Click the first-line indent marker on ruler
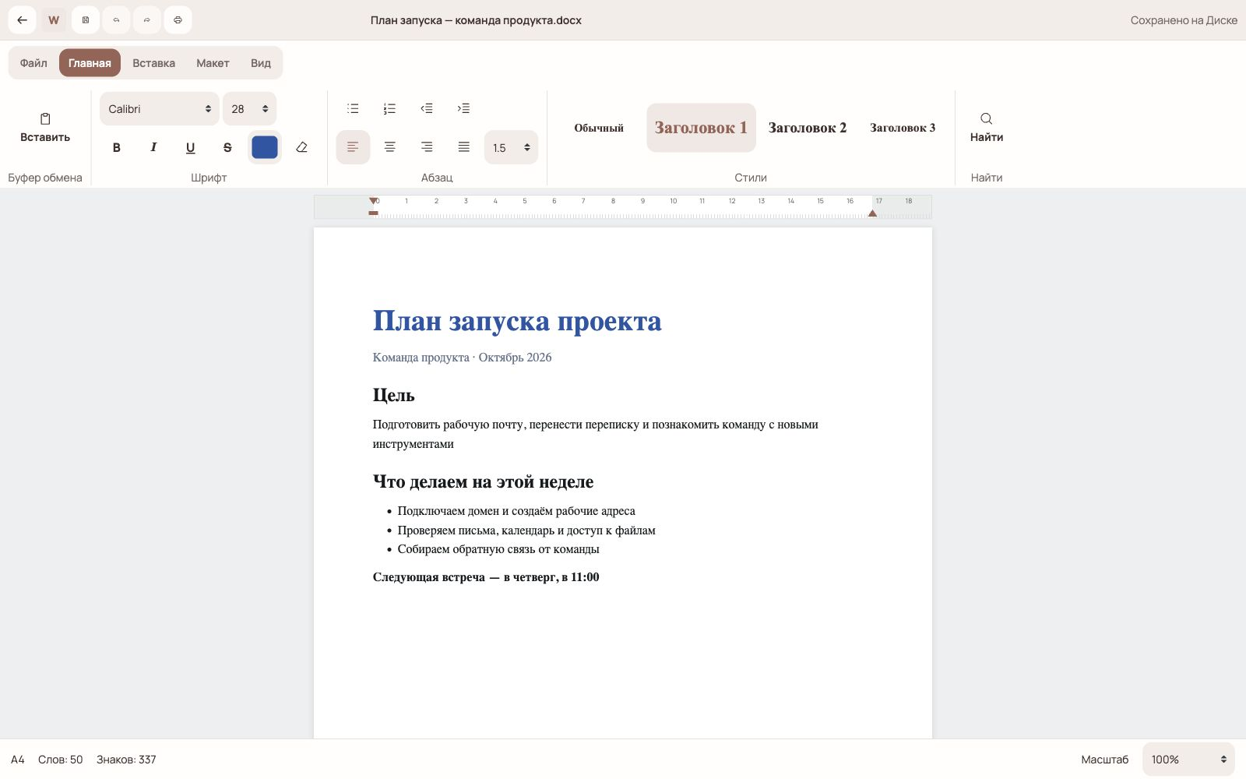Viewport: 1246px width, 779px height. [374, 201]
